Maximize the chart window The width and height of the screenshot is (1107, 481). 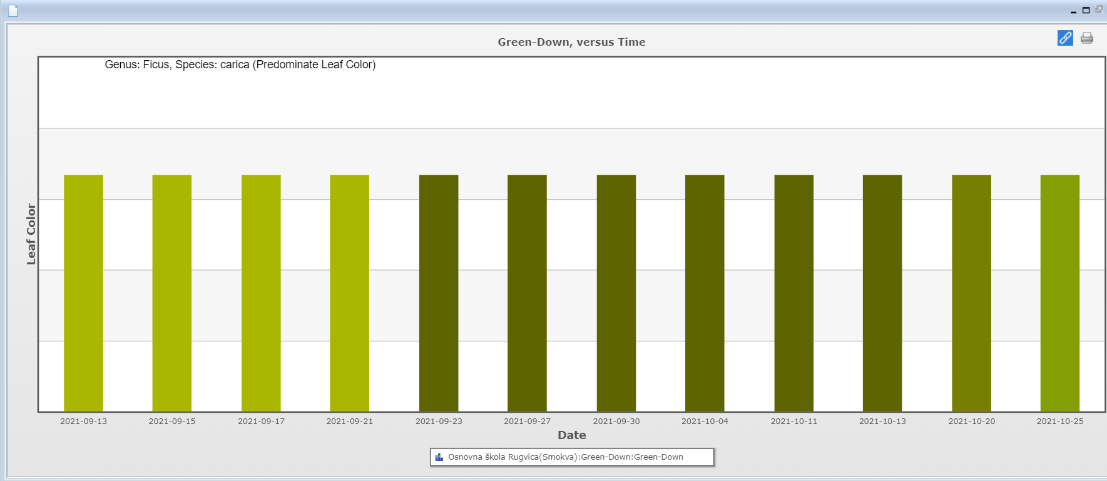coord(1086,10)
